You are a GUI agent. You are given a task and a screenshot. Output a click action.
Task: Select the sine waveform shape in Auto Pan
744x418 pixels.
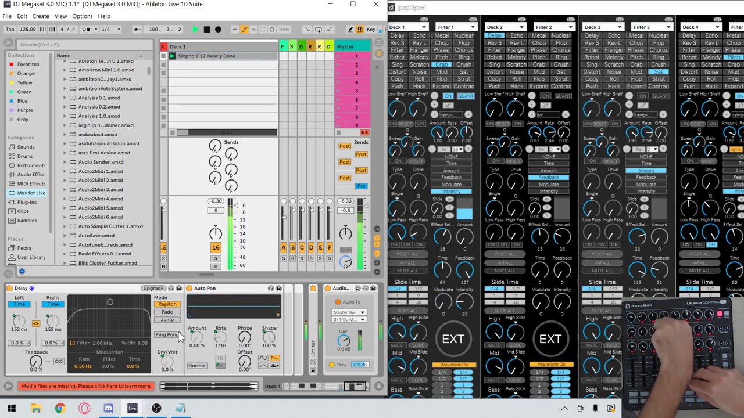click(263, 358)
